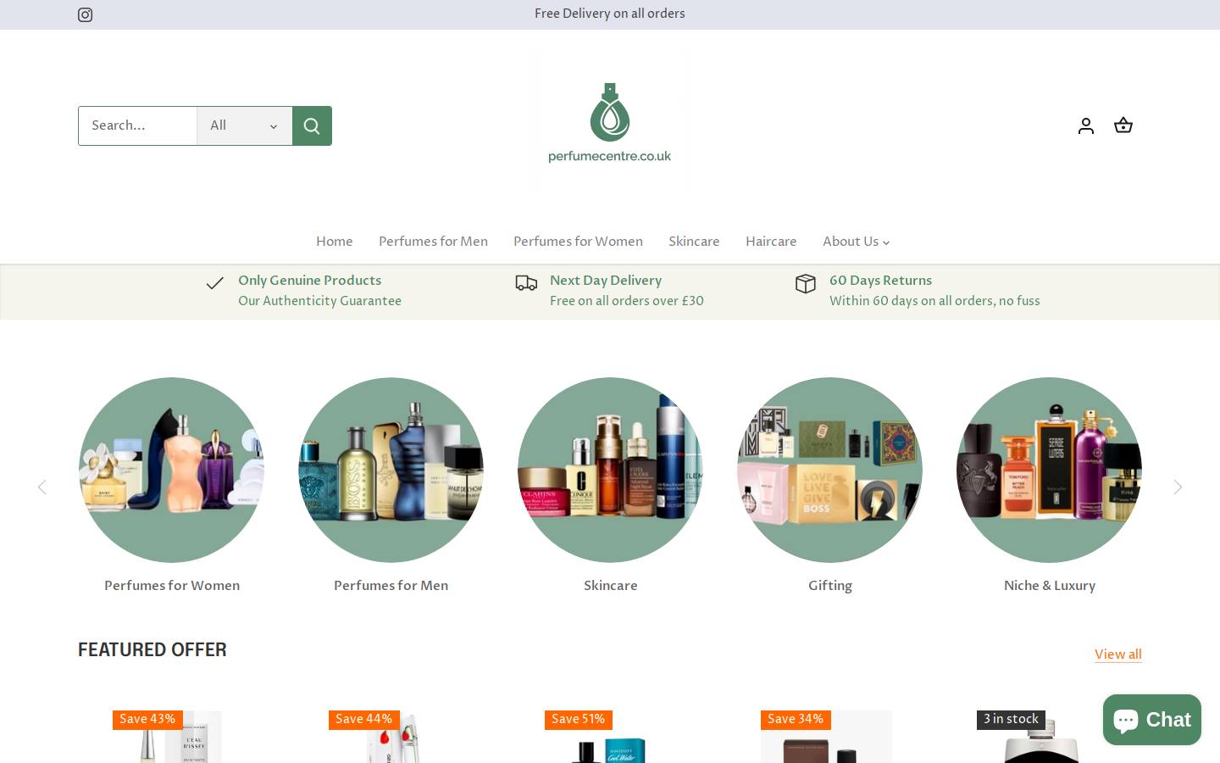1220x763 pixels.
Task: Expand the About Us menu
Action: click(856, 242)
